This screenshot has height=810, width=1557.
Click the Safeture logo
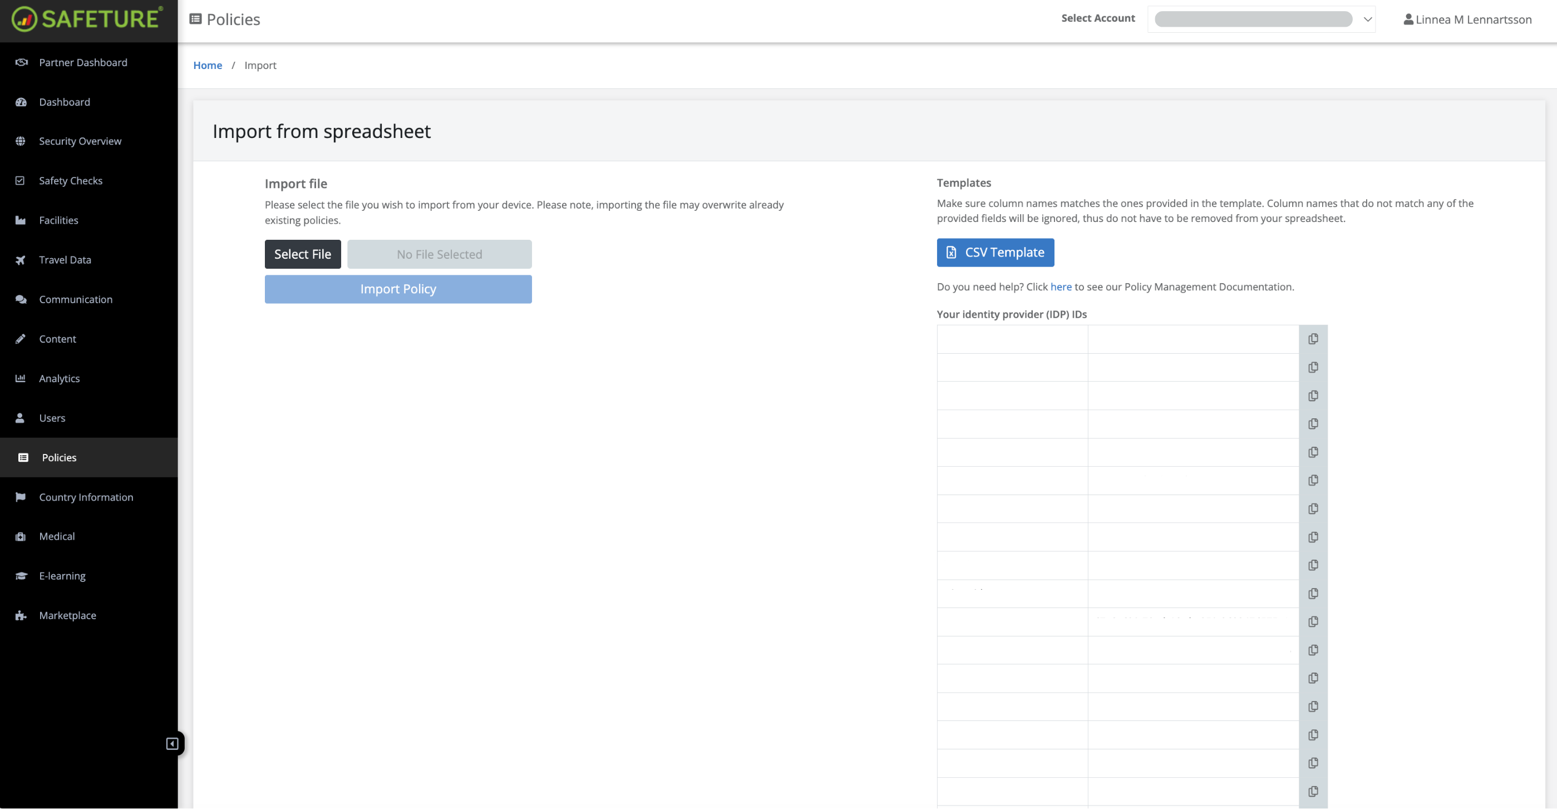[x=88, y=18]
